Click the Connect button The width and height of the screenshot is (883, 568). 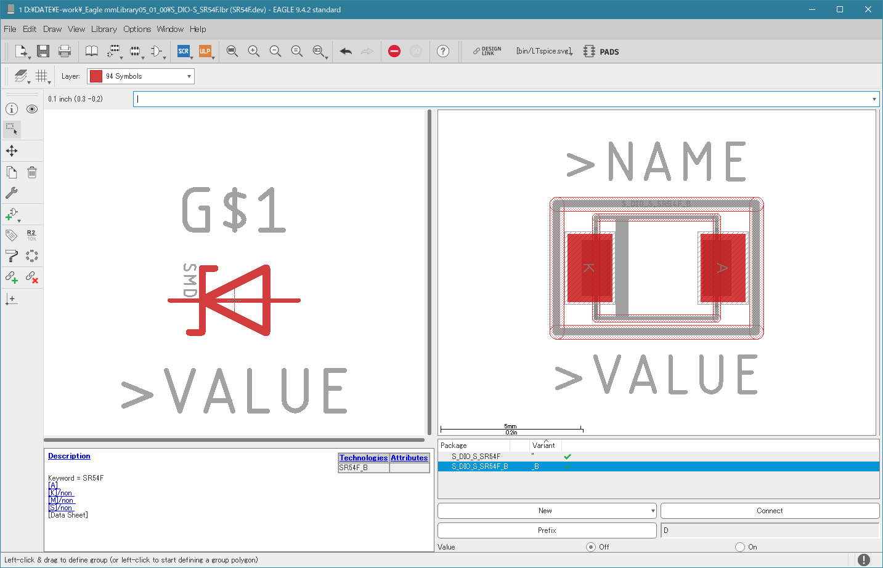[770, 511]
